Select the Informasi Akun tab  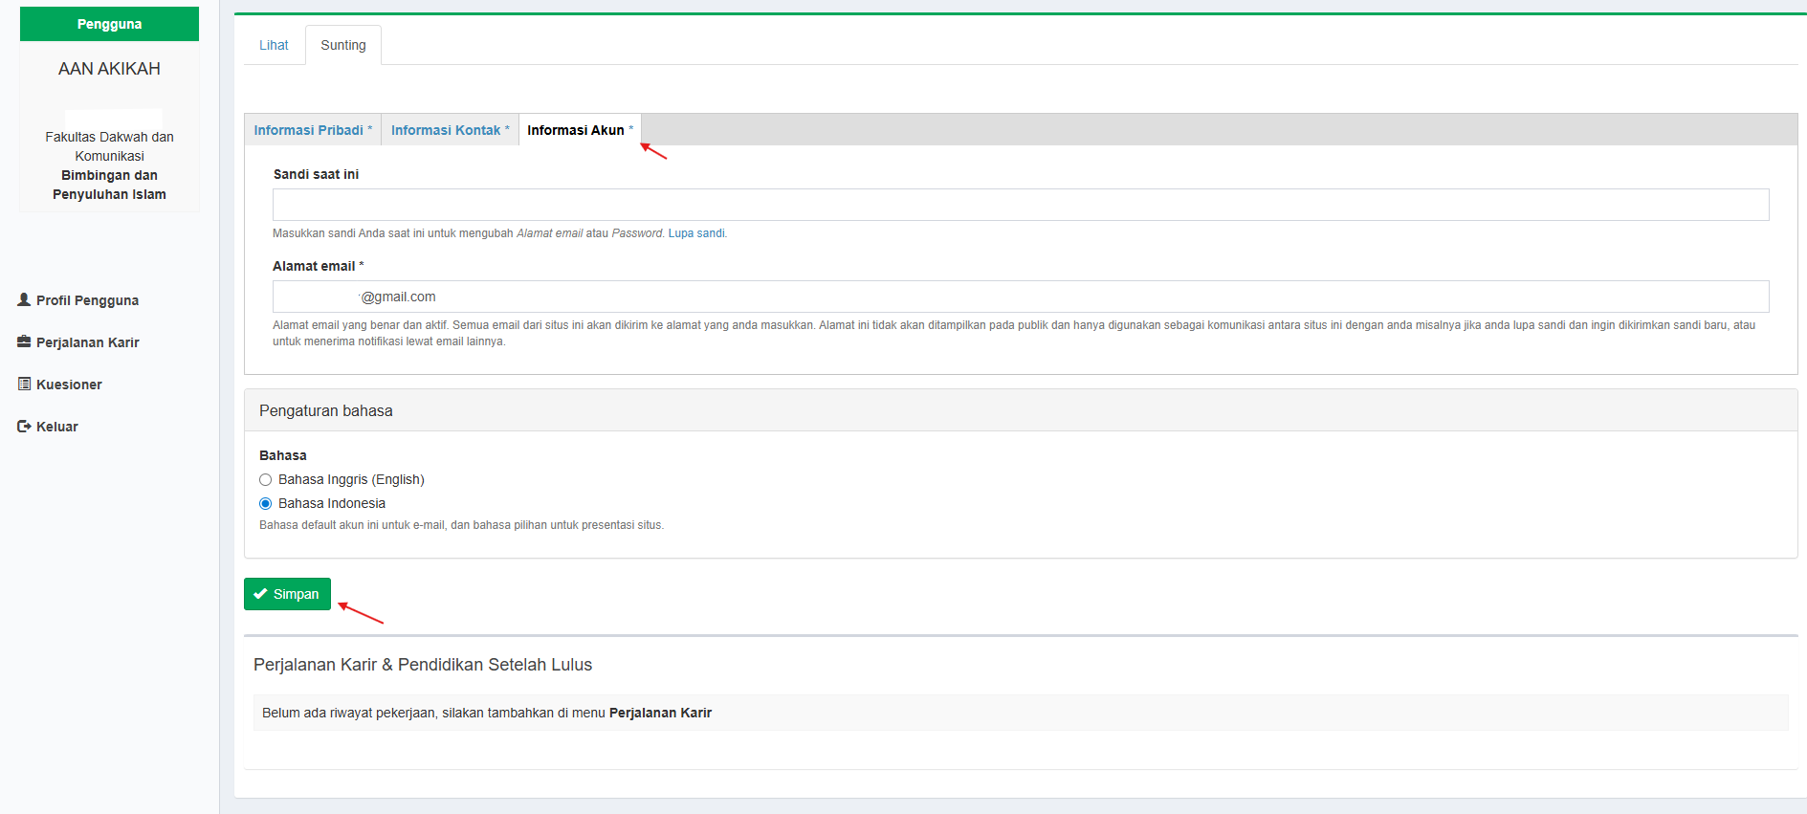[x=576, y=130]
